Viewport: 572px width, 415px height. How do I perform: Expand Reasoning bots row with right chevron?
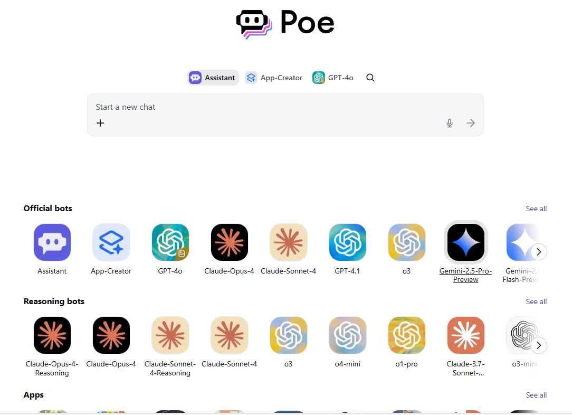pyautogui.click(x=539, y=345)
